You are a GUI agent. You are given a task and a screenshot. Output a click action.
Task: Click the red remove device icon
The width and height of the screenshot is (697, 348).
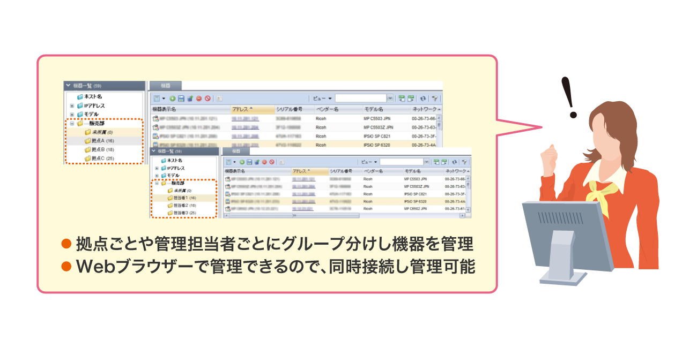click(198, 99)
